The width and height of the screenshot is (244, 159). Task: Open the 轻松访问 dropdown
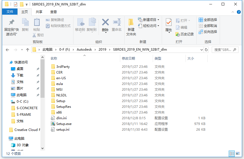[148, 26]
